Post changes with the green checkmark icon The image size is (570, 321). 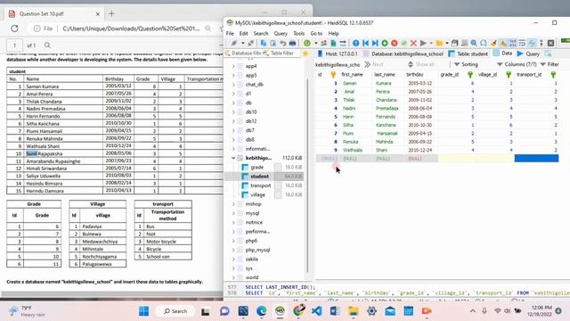tap(403, 44)
